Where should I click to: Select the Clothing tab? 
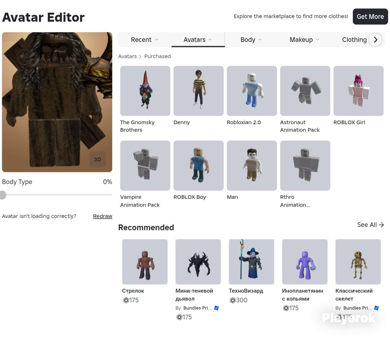[x=354, y=40]
